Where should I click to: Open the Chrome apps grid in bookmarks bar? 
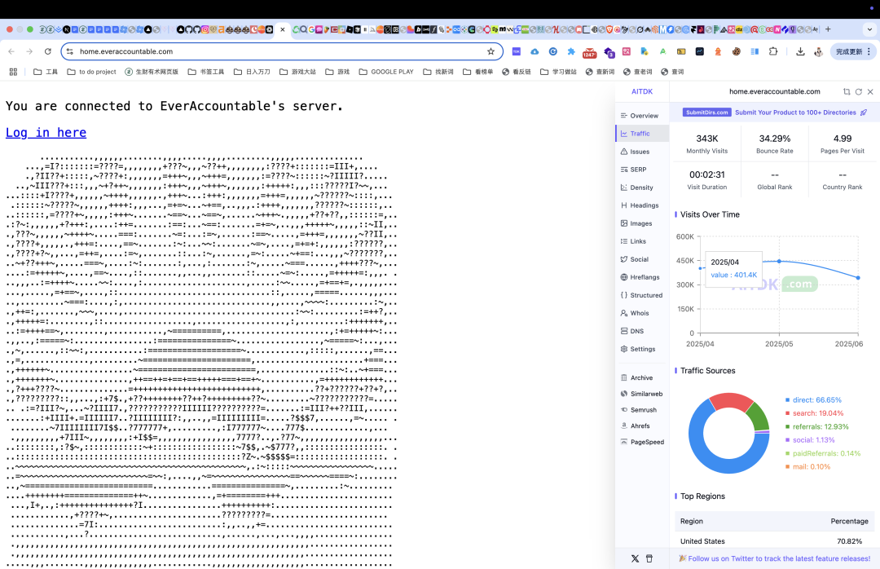point(14,72)
